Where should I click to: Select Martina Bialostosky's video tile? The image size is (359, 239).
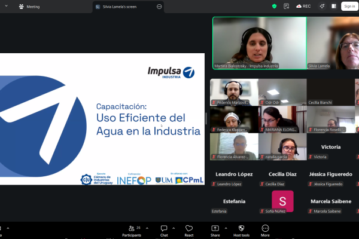coord(260,43)
